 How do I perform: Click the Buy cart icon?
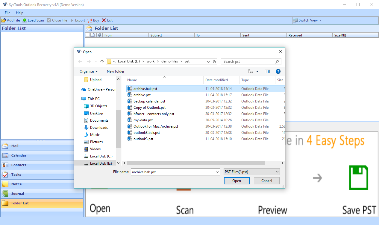(x=90, y=20)
